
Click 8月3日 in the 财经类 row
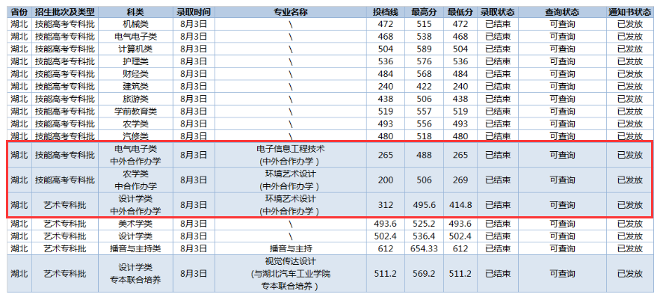point(194,74)
